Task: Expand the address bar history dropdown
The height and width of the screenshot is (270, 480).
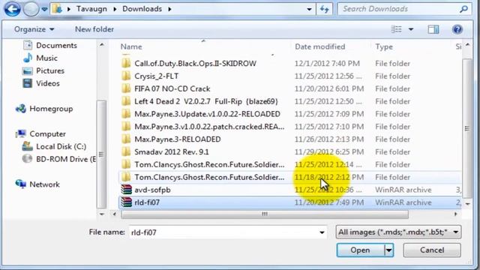Action: tap(309, 9)
